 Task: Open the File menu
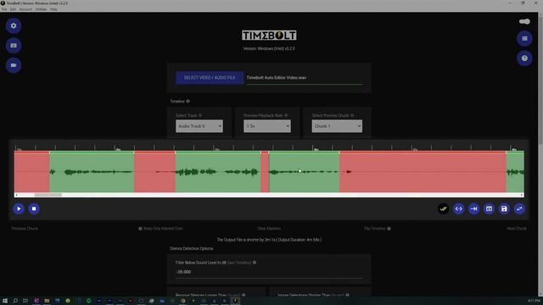4,9
